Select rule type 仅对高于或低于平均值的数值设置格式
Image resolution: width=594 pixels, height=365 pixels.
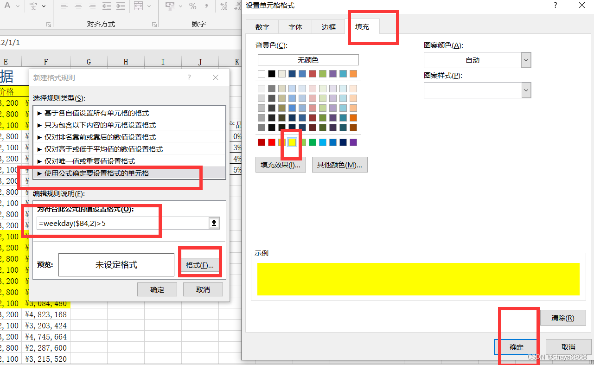pyautogui.click(x=129, y=149)
